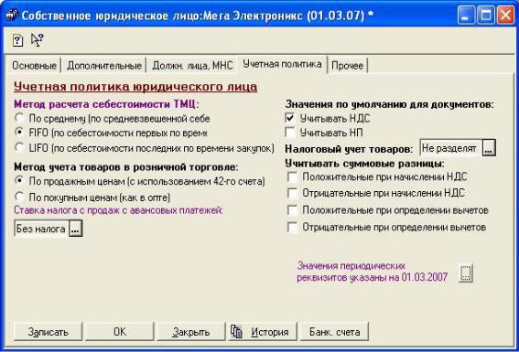Image resolution: width=519 pixels, height=352 pixels.
Task: Click the 'Не разделят' tax accounting field
Action: pos(451,148)
